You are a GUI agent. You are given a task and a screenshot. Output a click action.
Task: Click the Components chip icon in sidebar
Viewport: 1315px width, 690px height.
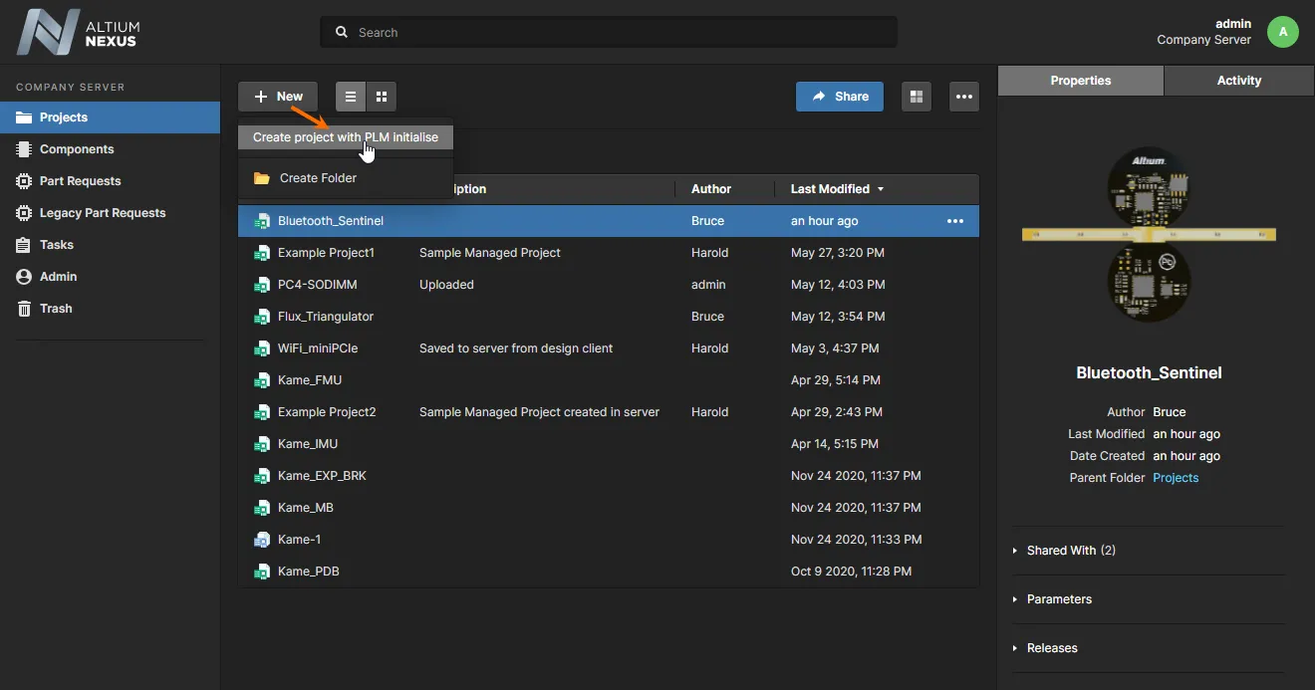tap(24, 149)
